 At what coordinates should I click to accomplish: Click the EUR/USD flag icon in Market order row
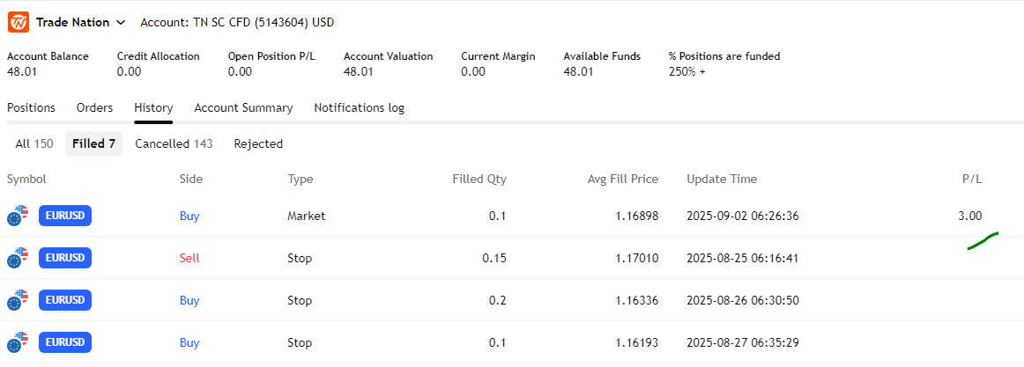[x=18, y=217]
